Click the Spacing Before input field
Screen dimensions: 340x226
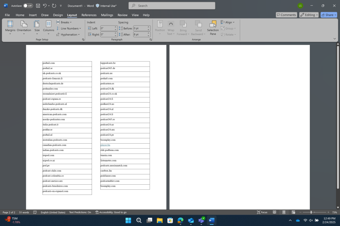pyautogui.click(x=140, y=28)
